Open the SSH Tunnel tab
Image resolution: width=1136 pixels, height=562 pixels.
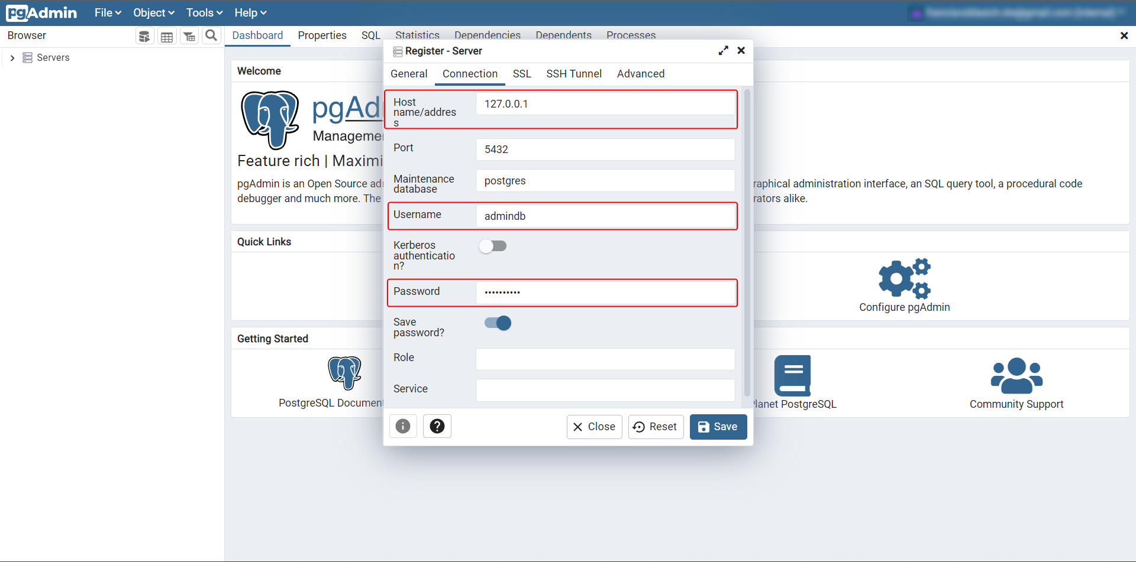[574, 74]
